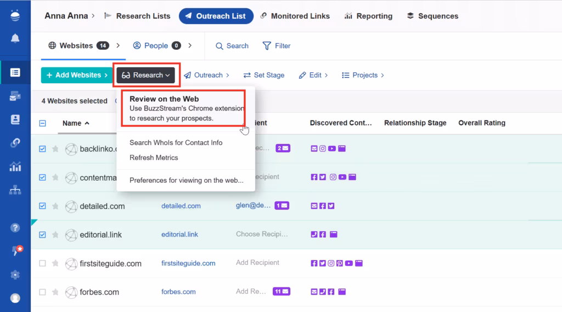Open the mail inbox sidebar icon
The width and height of the screenshot is (562, 312).
pyautogui.click(x=15, y=96)
